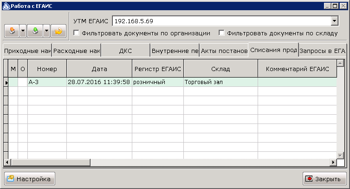Click the horizontal scrollbar thumb
The image size is (350, 189).
point(51,162)
